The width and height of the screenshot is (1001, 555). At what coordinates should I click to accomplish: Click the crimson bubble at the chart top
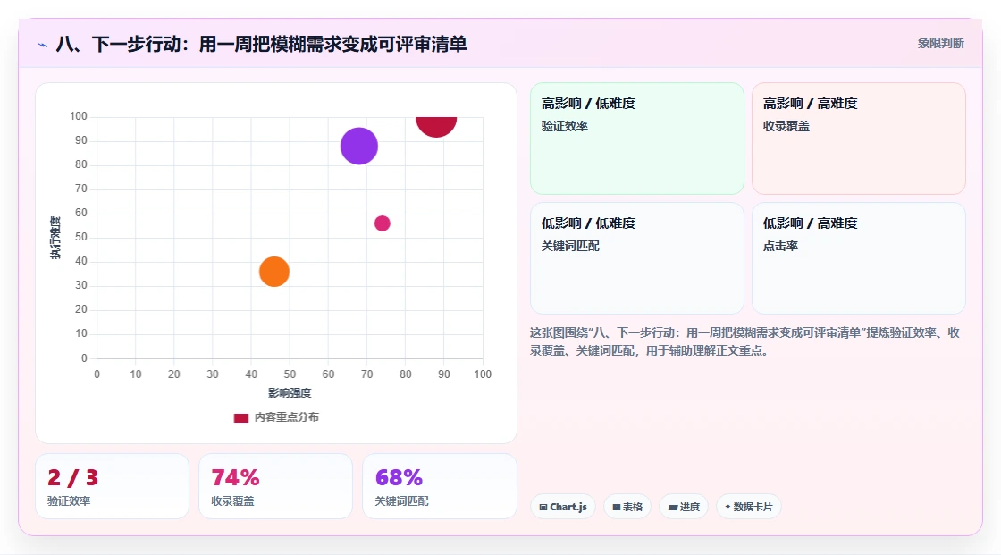coord(436,126)
